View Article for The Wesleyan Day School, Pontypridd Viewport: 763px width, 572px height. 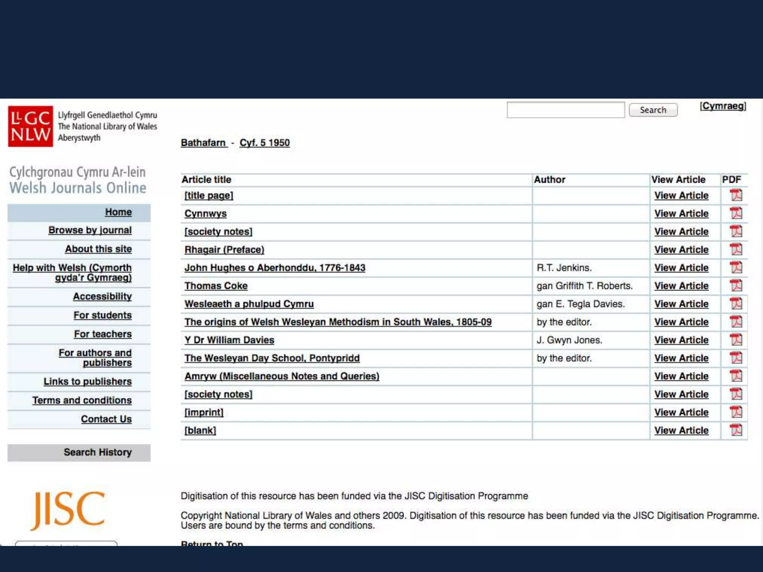click(681, 358)
